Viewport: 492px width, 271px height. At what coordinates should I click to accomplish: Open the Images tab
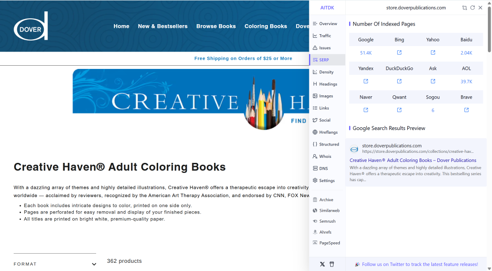(x=327, y=96)
